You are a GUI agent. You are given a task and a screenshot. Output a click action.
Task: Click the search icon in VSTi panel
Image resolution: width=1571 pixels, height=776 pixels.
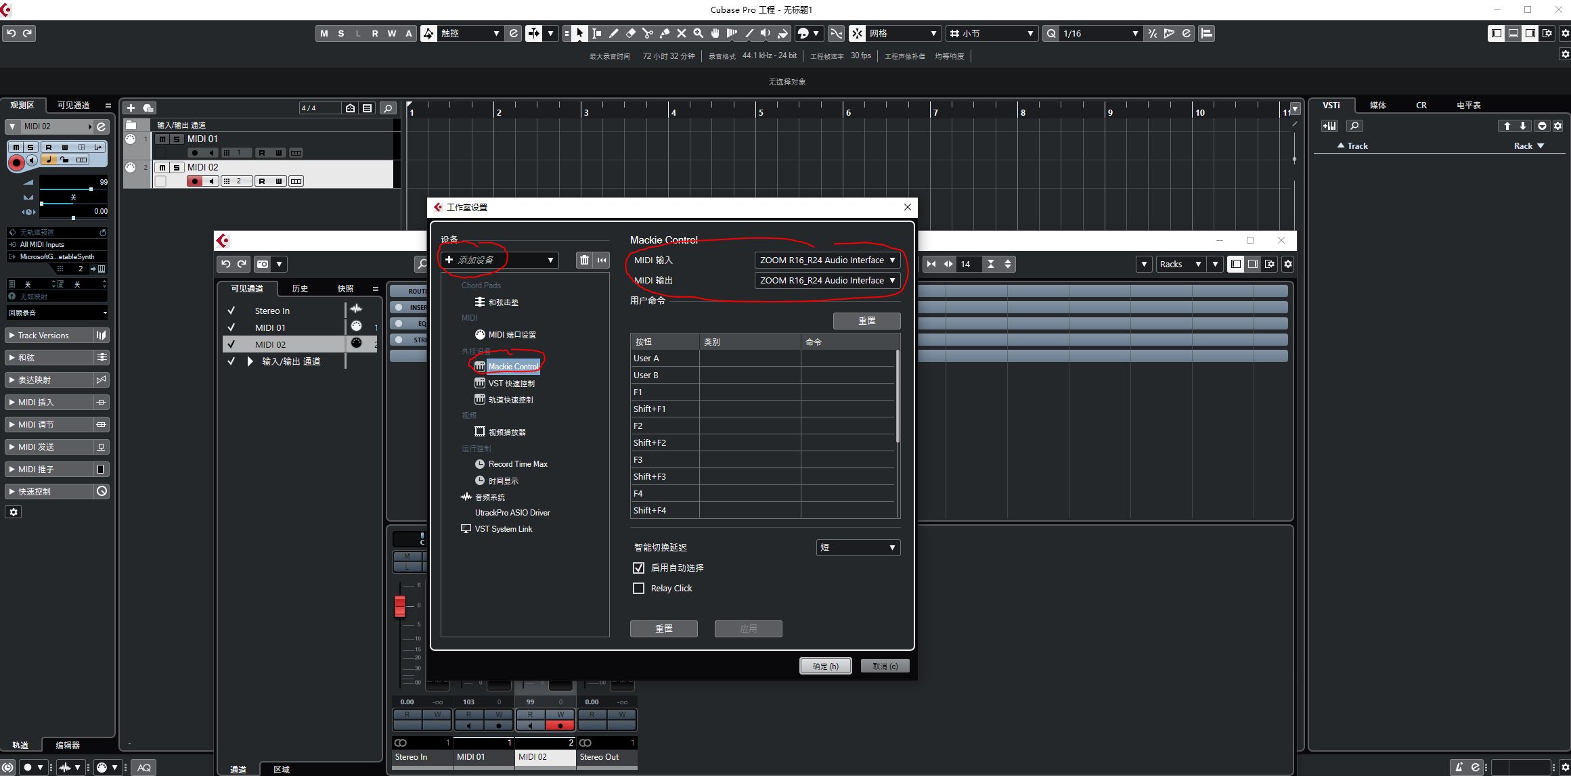1354,126
